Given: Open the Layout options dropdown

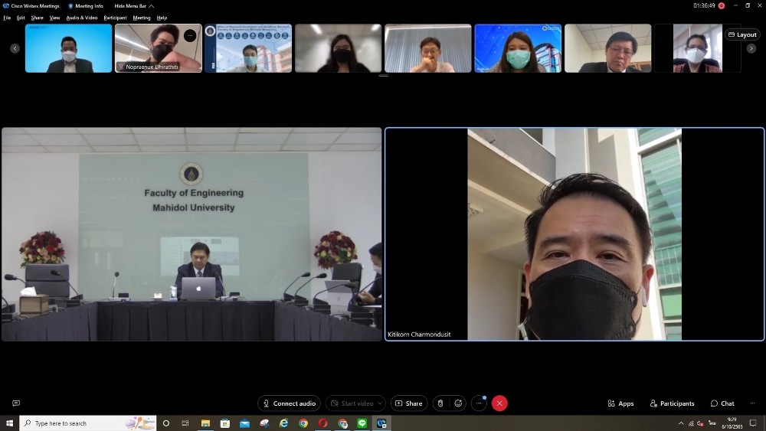Looking at the screenshot, I should (x=741, y=34).
